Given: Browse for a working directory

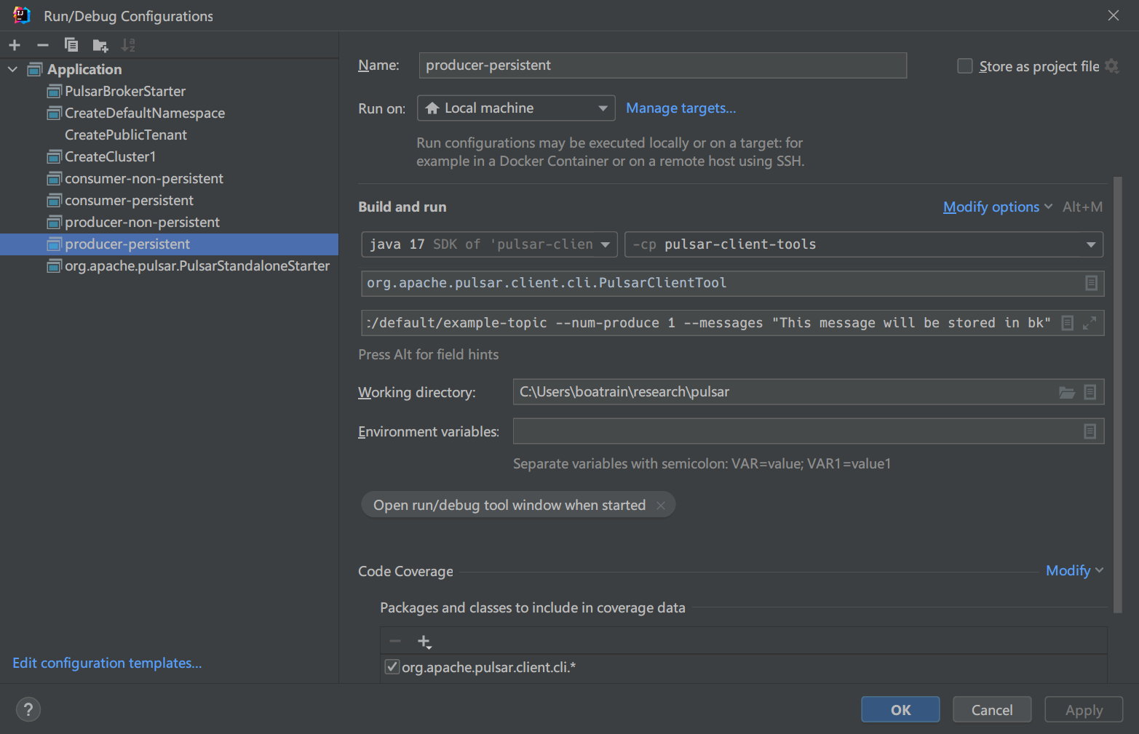Looking at the screenshot, I should click(1067, 392).
